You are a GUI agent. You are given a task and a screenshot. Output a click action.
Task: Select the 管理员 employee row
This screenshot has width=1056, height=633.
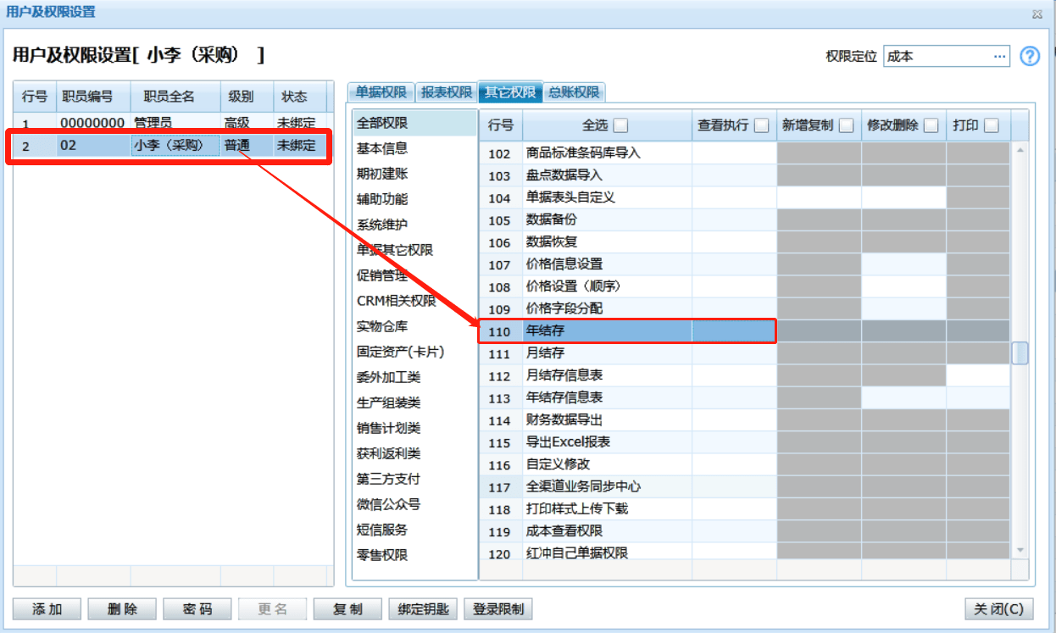(173, 123)
